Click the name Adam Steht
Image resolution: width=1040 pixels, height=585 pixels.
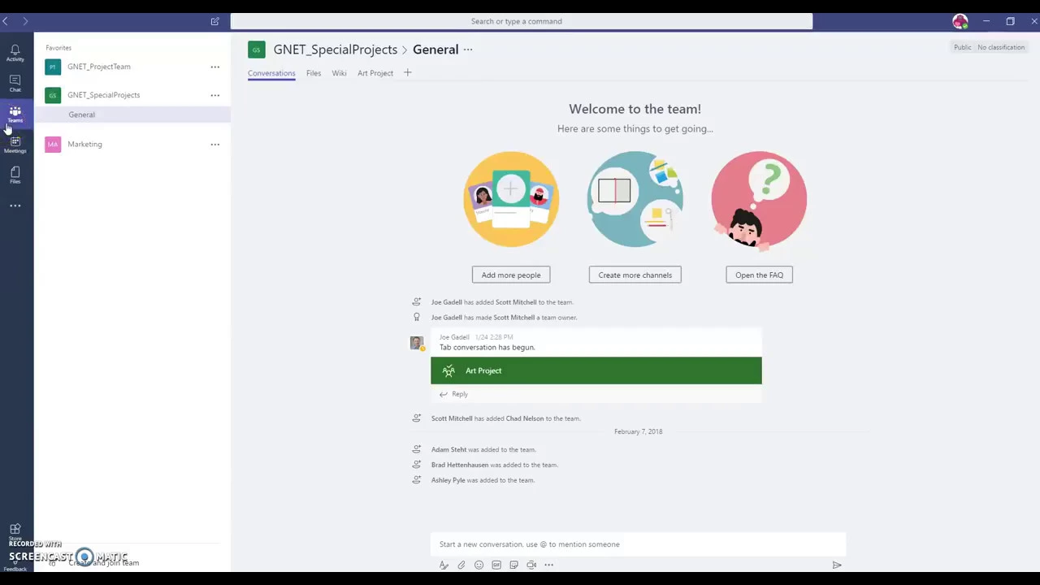(448, 449)
